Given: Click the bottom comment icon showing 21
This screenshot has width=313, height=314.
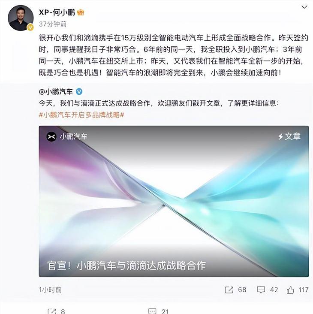Looking at the screenshot, I should [x=152, y=311].
